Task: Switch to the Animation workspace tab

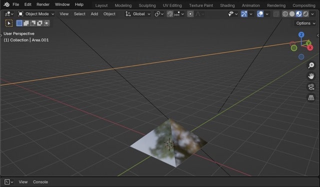Action: click(251, 6)
